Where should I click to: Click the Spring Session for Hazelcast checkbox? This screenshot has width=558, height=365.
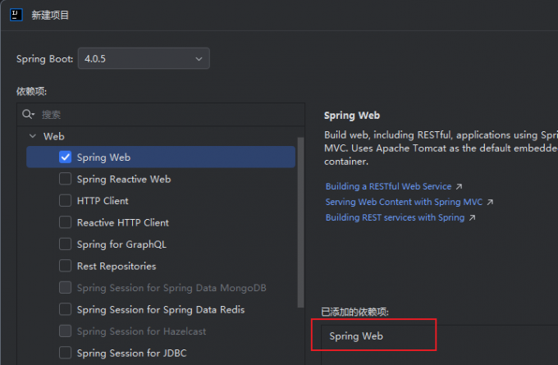click(x=65, y=331)
